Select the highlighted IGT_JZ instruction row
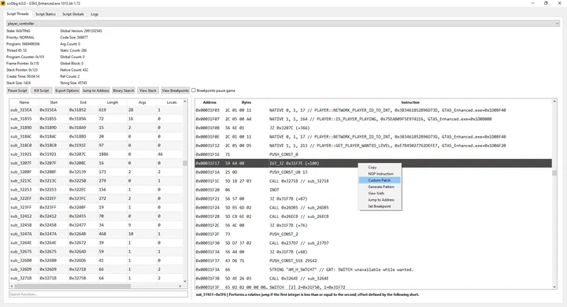Screen dimensions: 567x307 click(x=373, y=163)
